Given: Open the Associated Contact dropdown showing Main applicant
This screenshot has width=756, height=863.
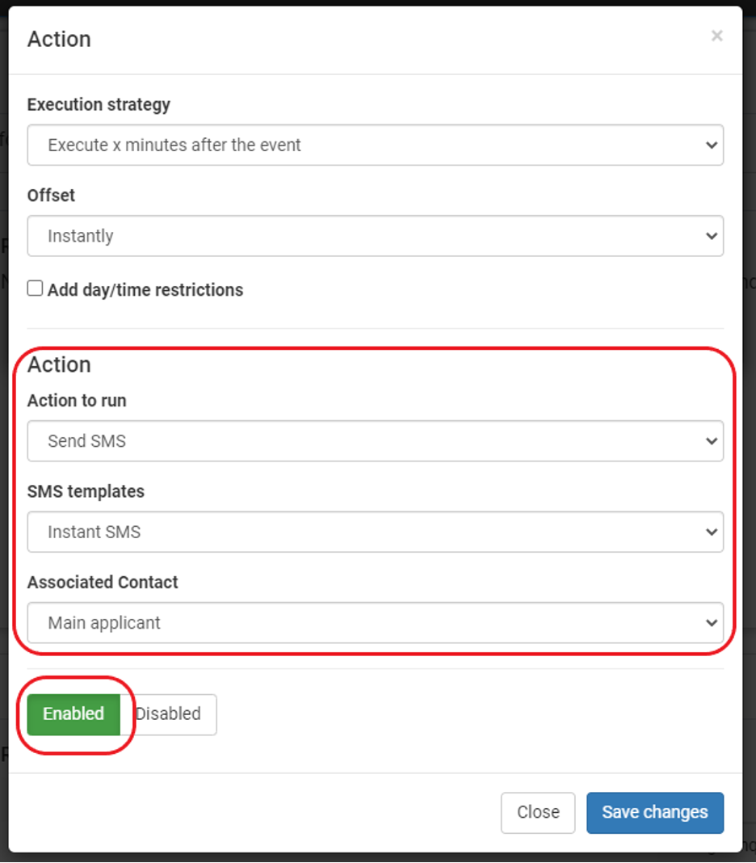Looking at the screenshot, I should click(x=376, y=622).
